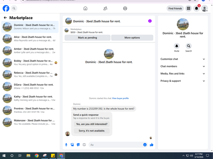Open Task View on the taskbar

tap(20, 156)
